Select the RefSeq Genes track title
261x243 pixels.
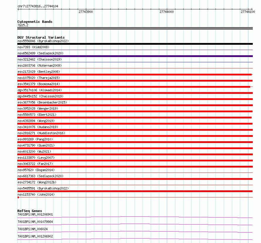pos(30,211)
